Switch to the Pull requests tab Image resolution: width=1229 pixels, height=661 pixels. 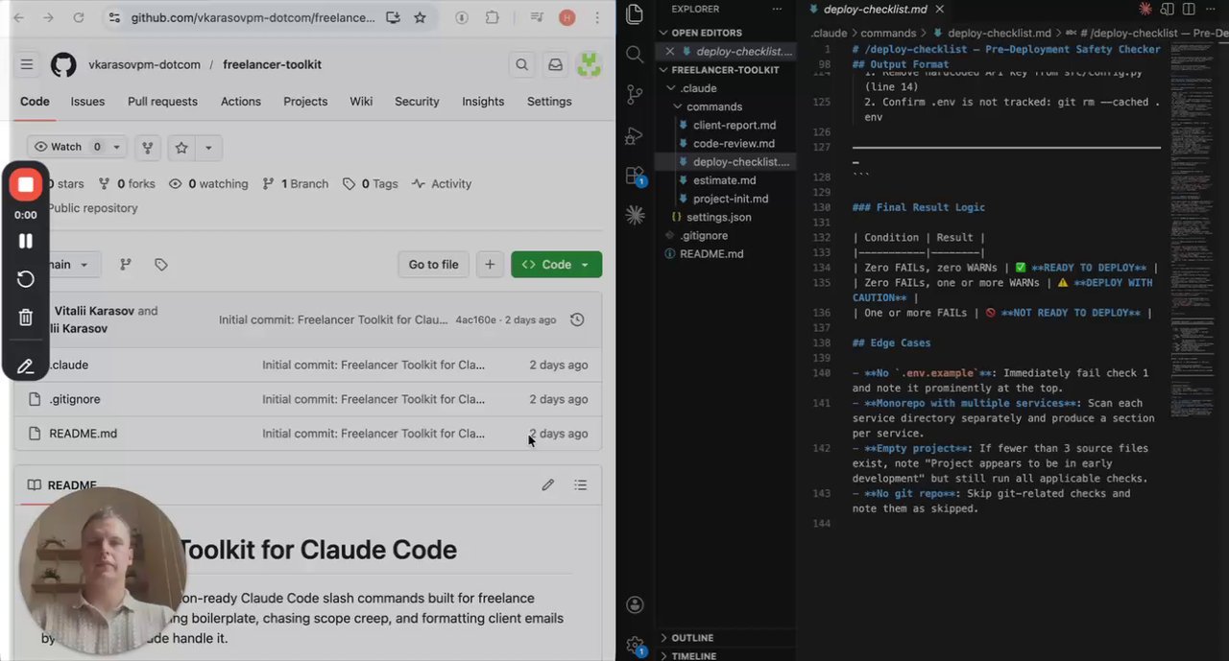click(x=162, y=101)
